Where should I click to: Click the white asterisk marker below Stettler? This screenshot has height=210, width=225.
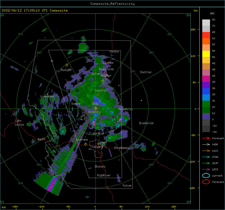(119, 86)
